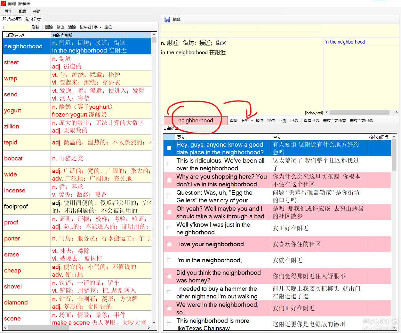Switch to the 知识分类 tab
Image resolution: width=401 pixels, height=333 pixels.
coord(33,19)
